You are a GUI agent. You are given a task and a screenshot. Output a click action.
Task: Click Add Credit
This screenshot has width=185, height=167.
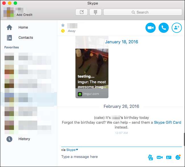pos(24,15)
